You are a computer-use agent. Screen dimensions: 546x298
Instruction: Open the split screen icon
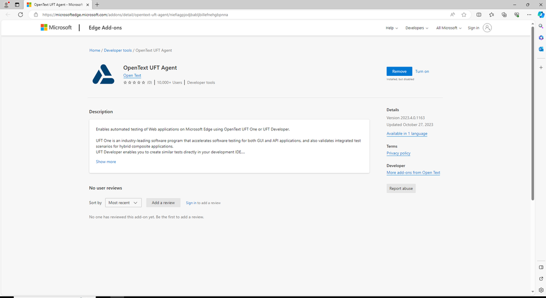click(479, 15)
